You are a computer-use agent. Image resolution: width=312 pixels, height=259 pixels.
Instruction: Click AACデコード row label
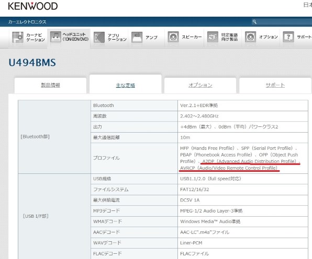coord(106,232)
